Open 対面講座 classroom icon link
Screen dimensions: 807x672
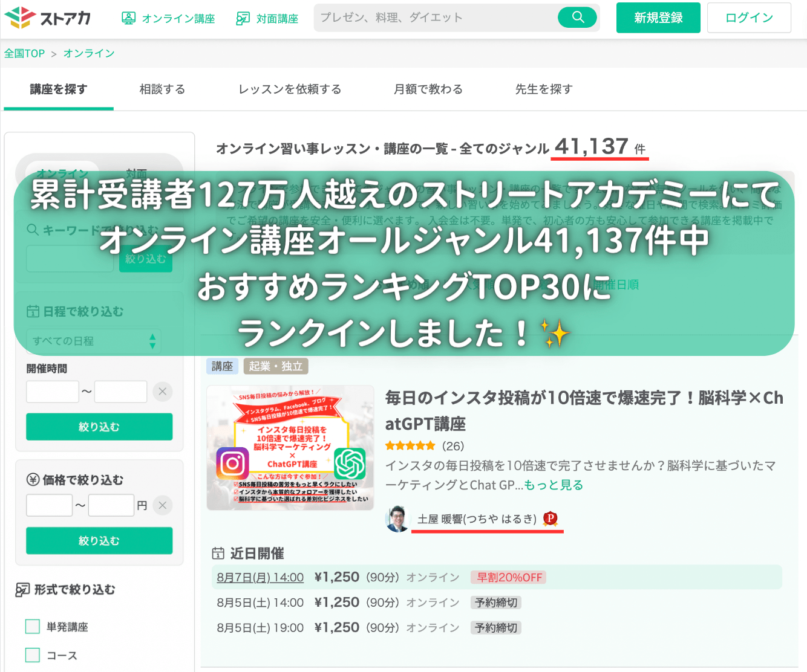(243, 18)
